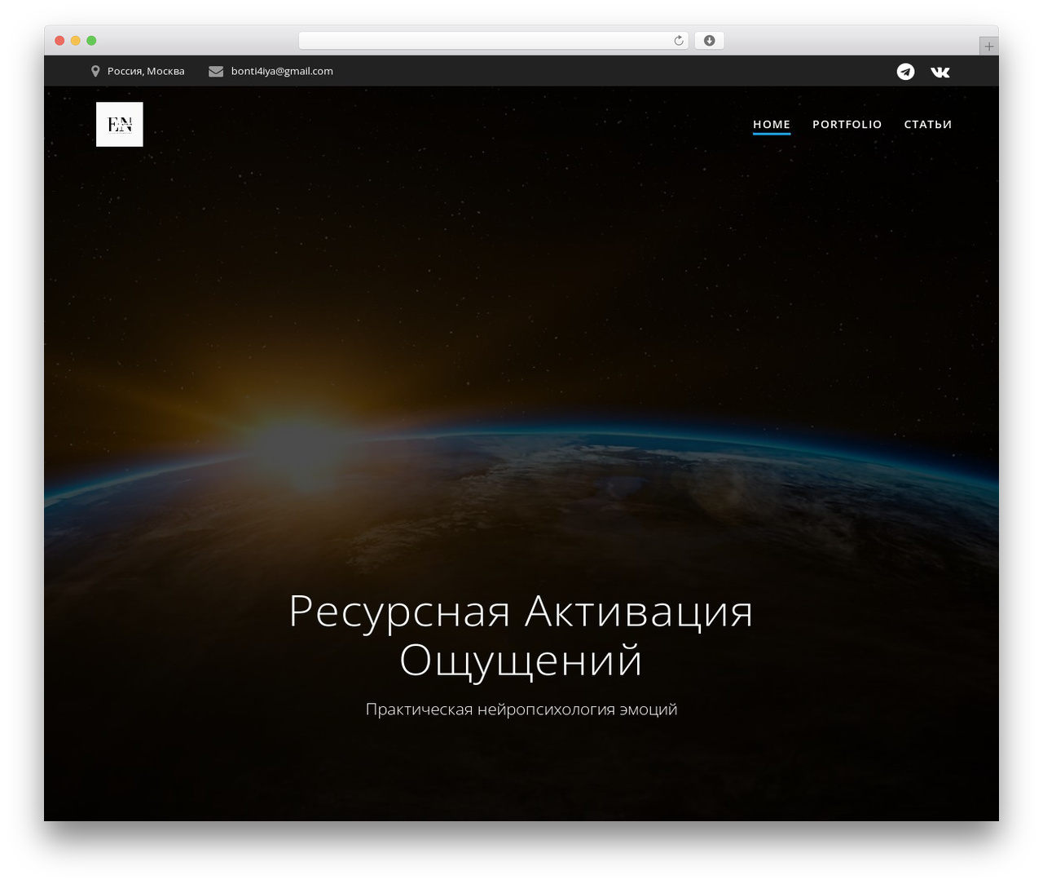
Task: Click the Практическая нейропсихология эмоций subtitle
Action: click(521, 709)
